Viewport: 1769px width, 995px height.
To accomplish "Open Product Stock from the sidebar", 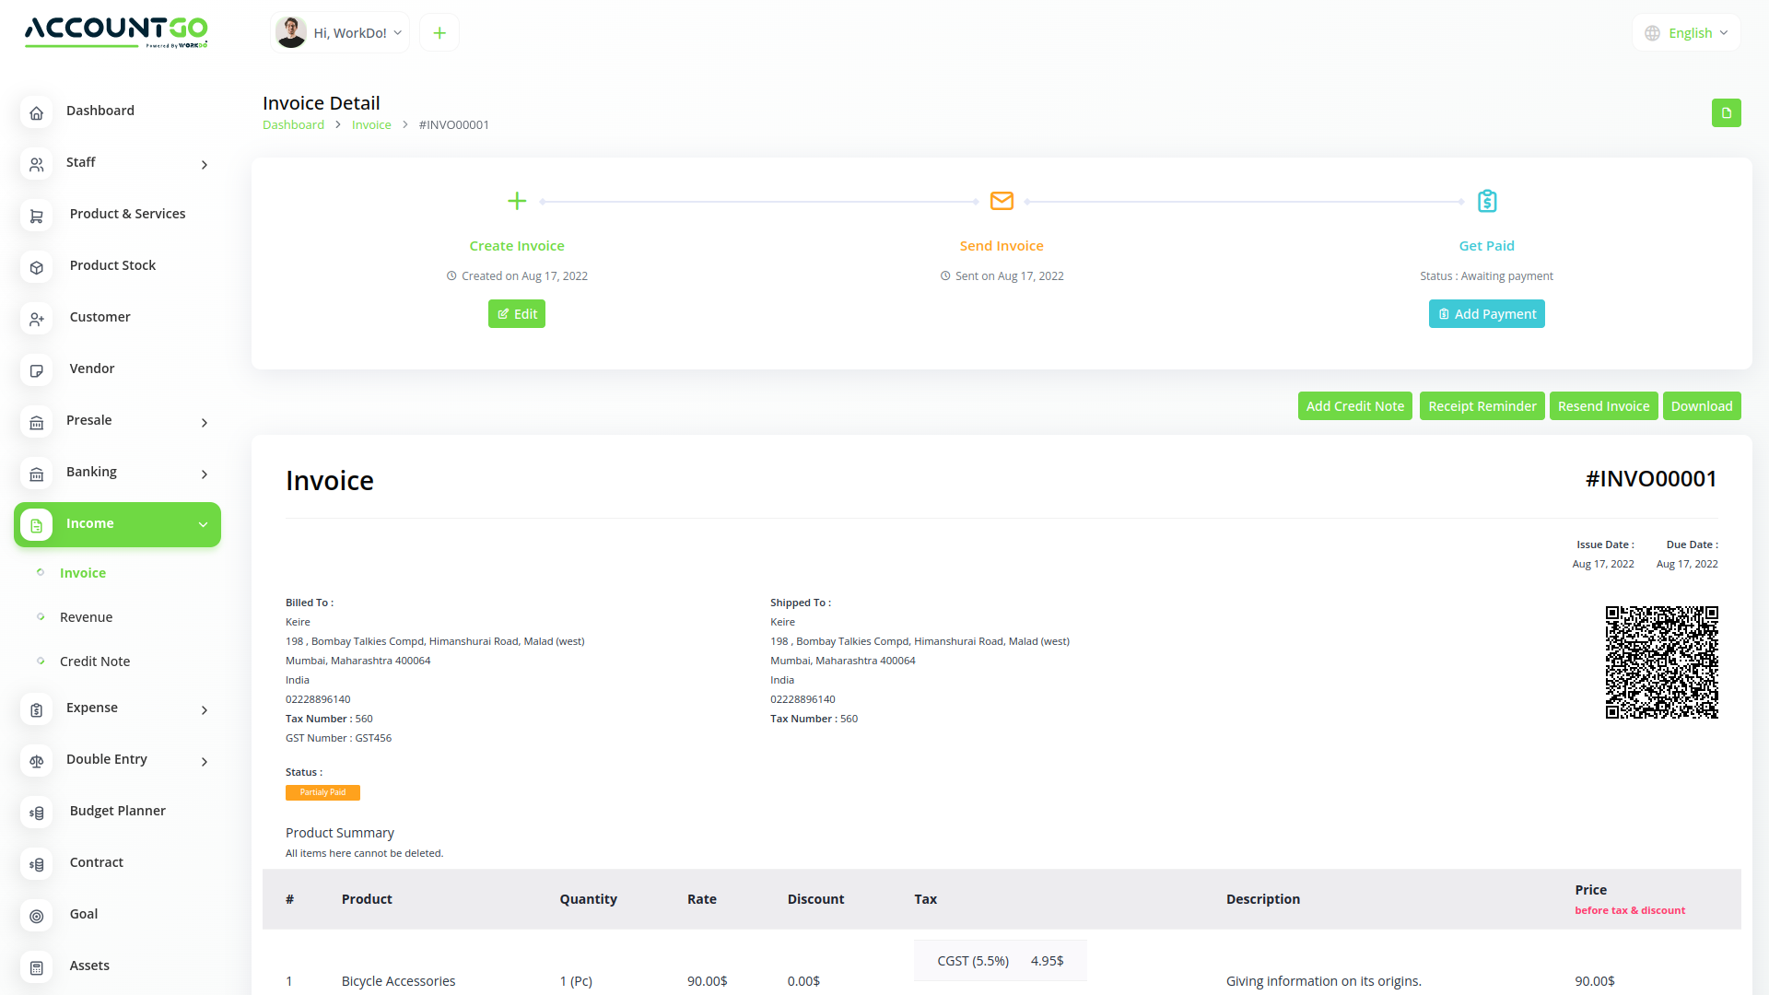I will click(36, 267).
